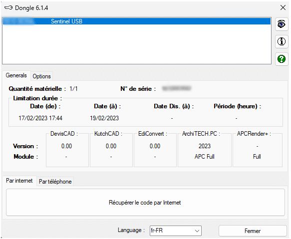
Task: Click the Date Dis. (à) label
Action: [x=174, y=106]
